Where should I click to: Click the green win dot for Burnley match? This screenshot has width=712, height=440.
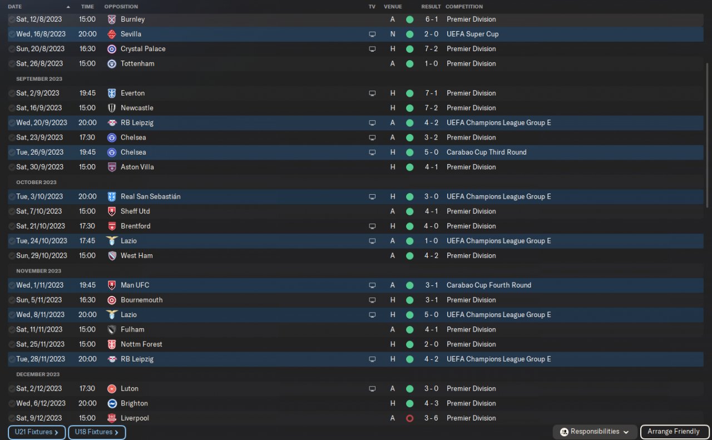coord(410,19)
